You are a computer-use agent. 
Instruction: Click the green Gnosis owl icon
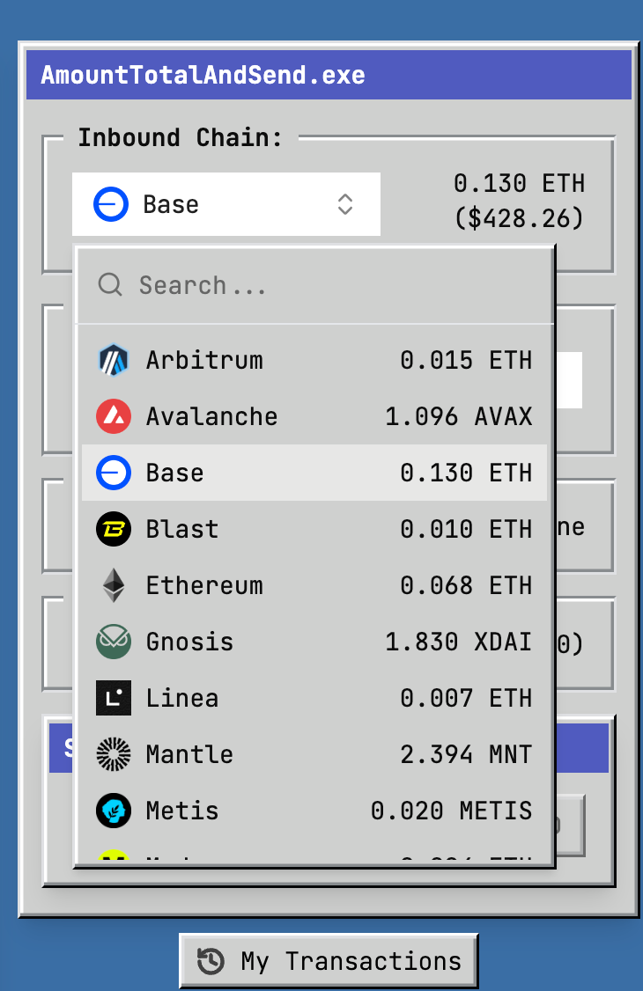114,642
